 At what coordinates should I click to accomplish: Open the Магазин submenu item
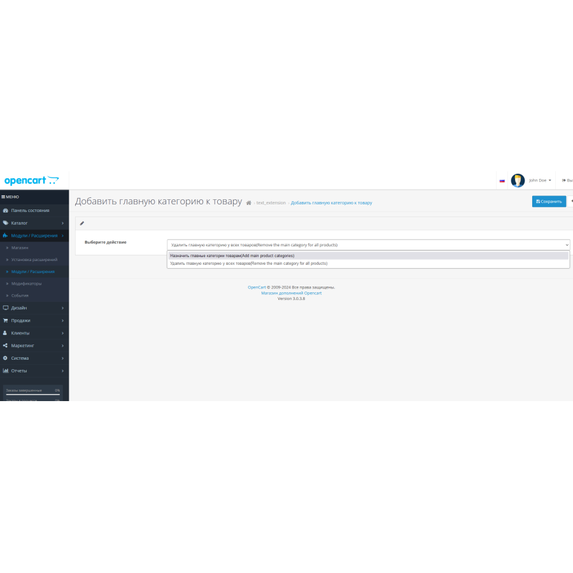coord(20,248)
